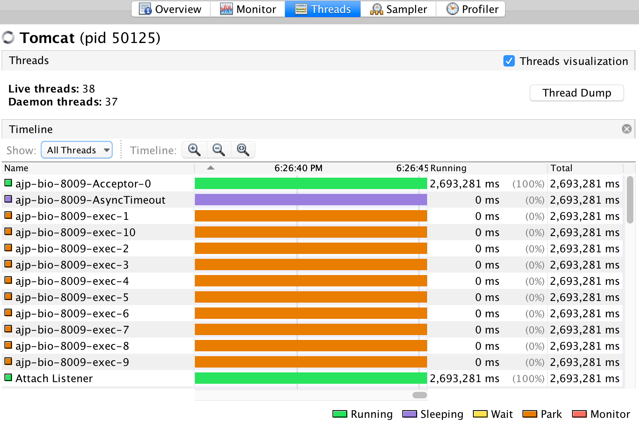Click the park icon of ajp-bio-8009-exec-3
639x430 pixels.
8,264
